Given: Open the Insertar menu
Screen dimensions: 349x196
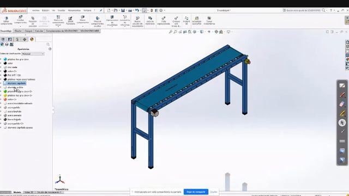Looking at the screenshot, I should pos(62,10).
